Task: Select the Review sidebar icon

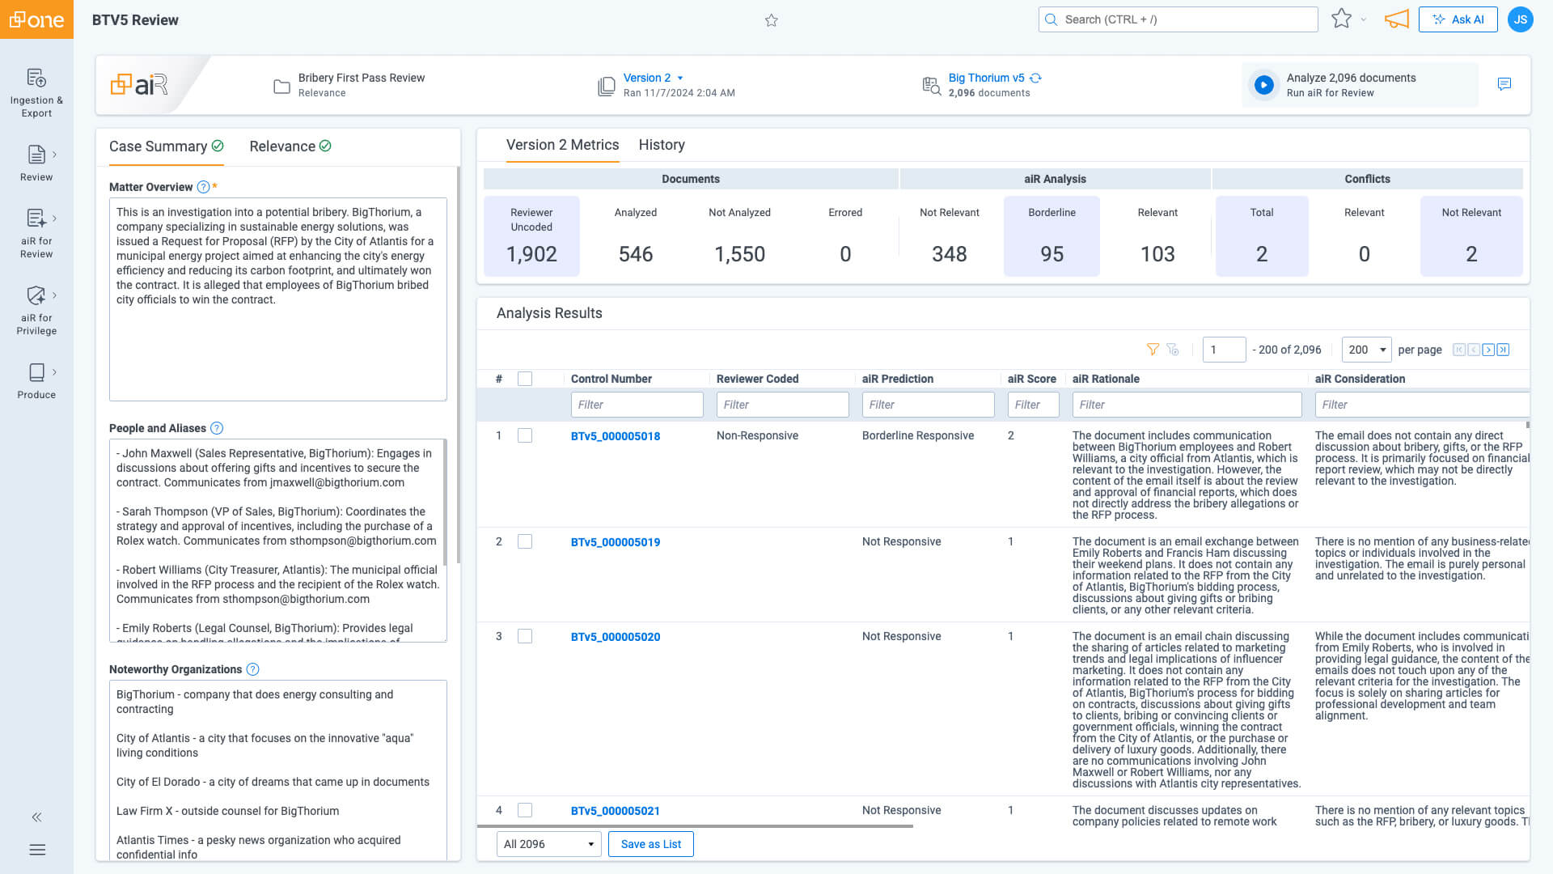Action: click(36, 162)
